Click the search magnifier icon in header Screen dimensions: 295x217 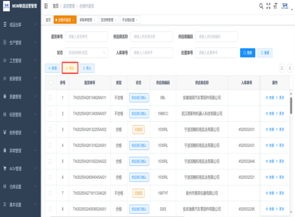(261, 6)
